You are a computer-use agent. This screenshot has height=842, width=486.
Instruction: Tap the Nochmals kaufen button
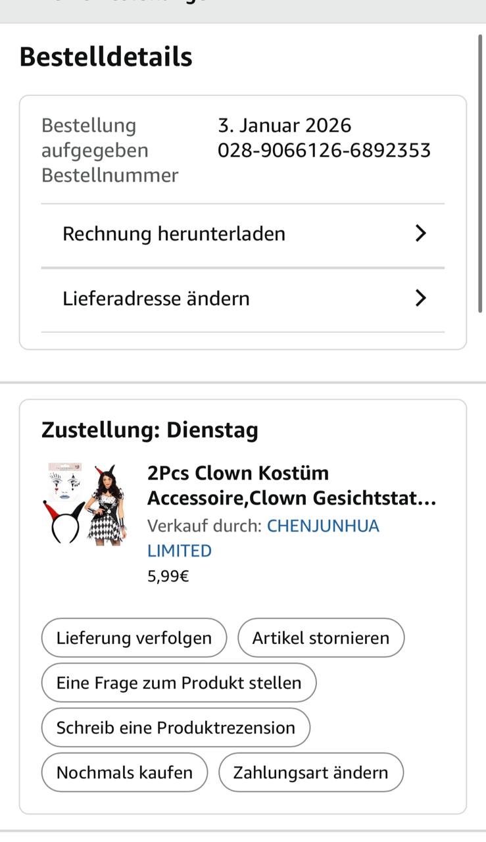tap(124, 772)
